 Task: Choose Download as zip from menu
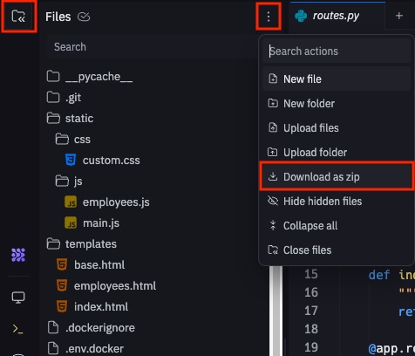(x=337, y=177)
